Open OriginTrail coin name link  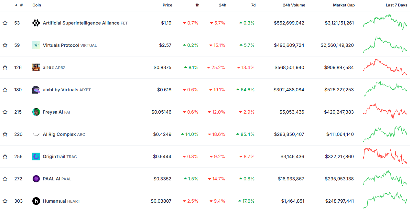(x=60, y=156)
